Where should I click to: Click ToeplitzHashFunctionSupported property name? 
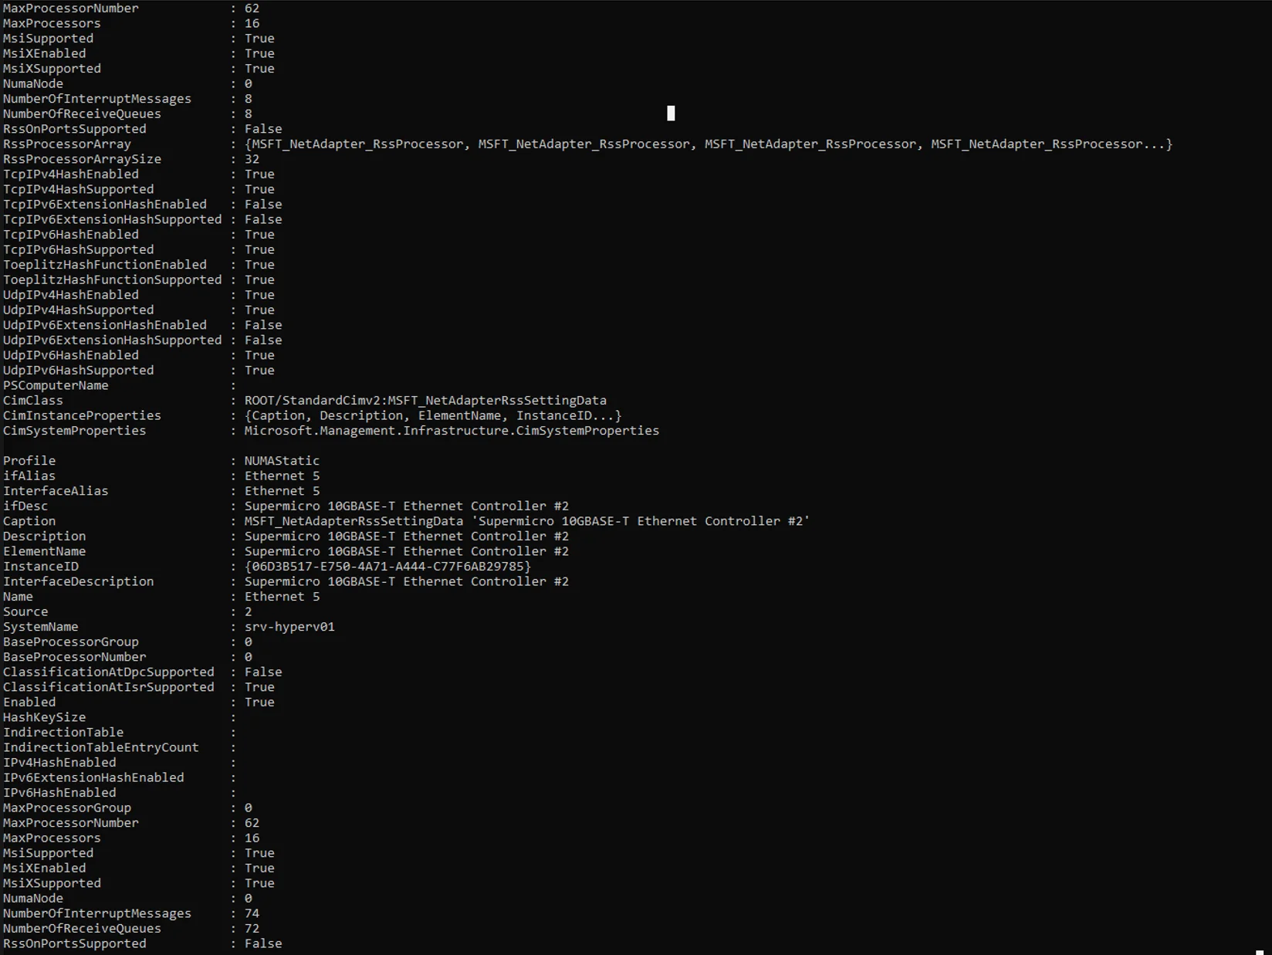pyautogui.click(x=113, y=279)
